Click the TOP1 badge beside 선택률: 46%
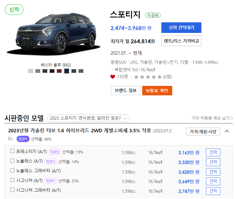236x199 pixels. 23,139
